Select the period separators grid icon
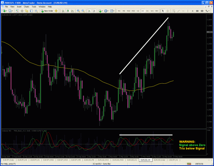This screenshot has width=214, height=166. (x=174, y=11)
